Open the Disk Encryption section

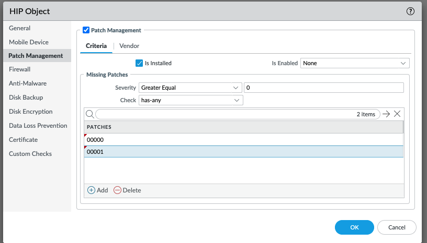pos(30,112)
